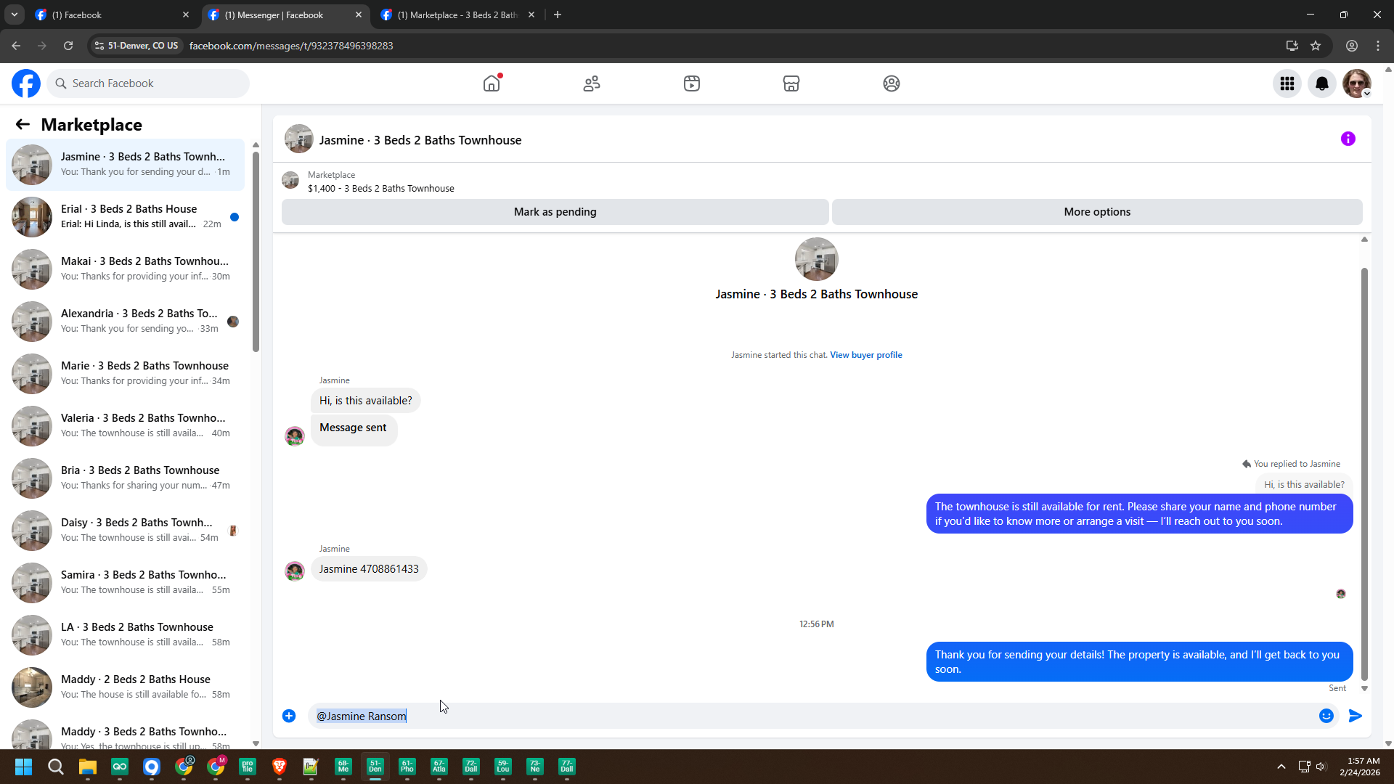The width and height of the screenshot is (1394, 784).
Task: Choose an emoji in message box
Action: [1326, 716]
